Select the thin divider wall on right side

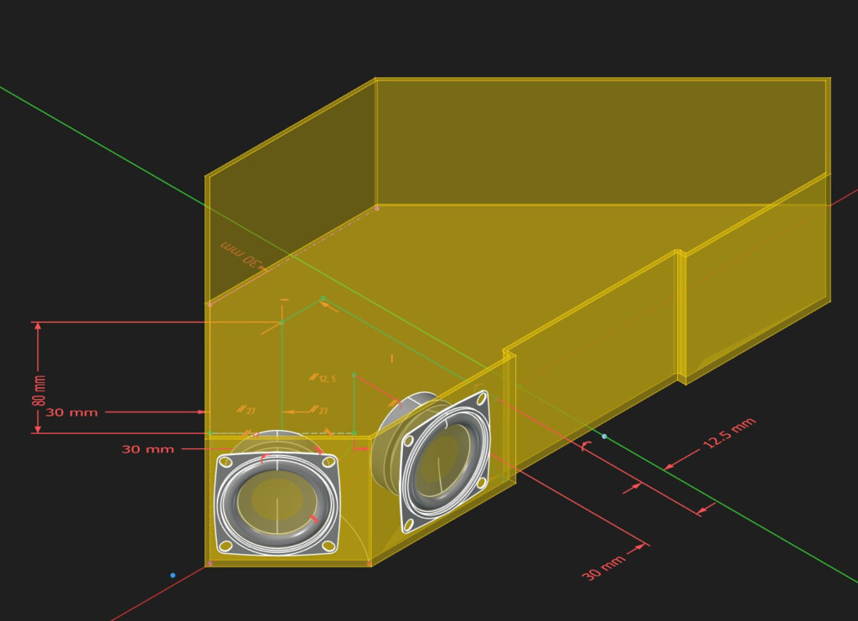coord(681,318)
